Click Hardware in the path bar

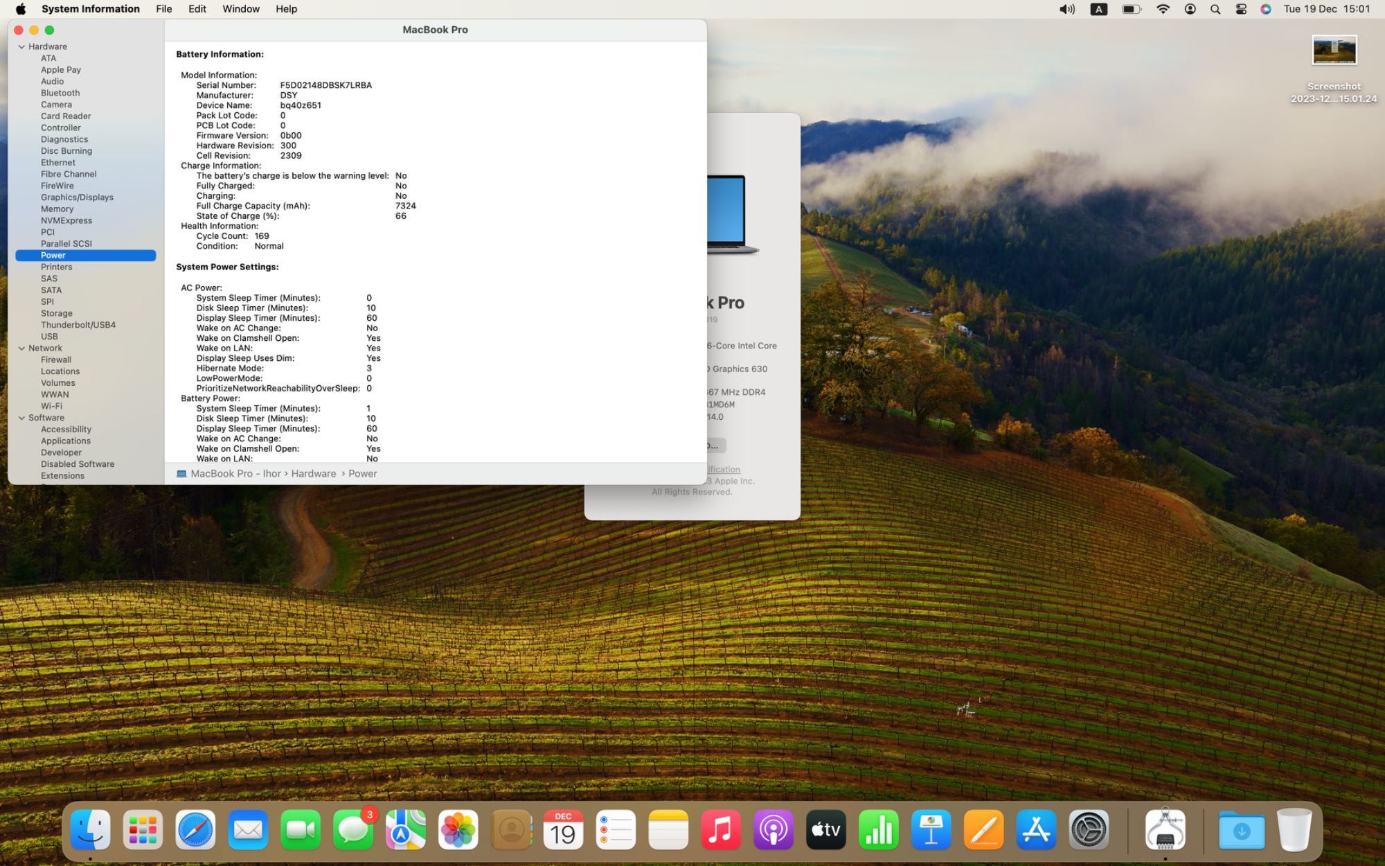313,474
